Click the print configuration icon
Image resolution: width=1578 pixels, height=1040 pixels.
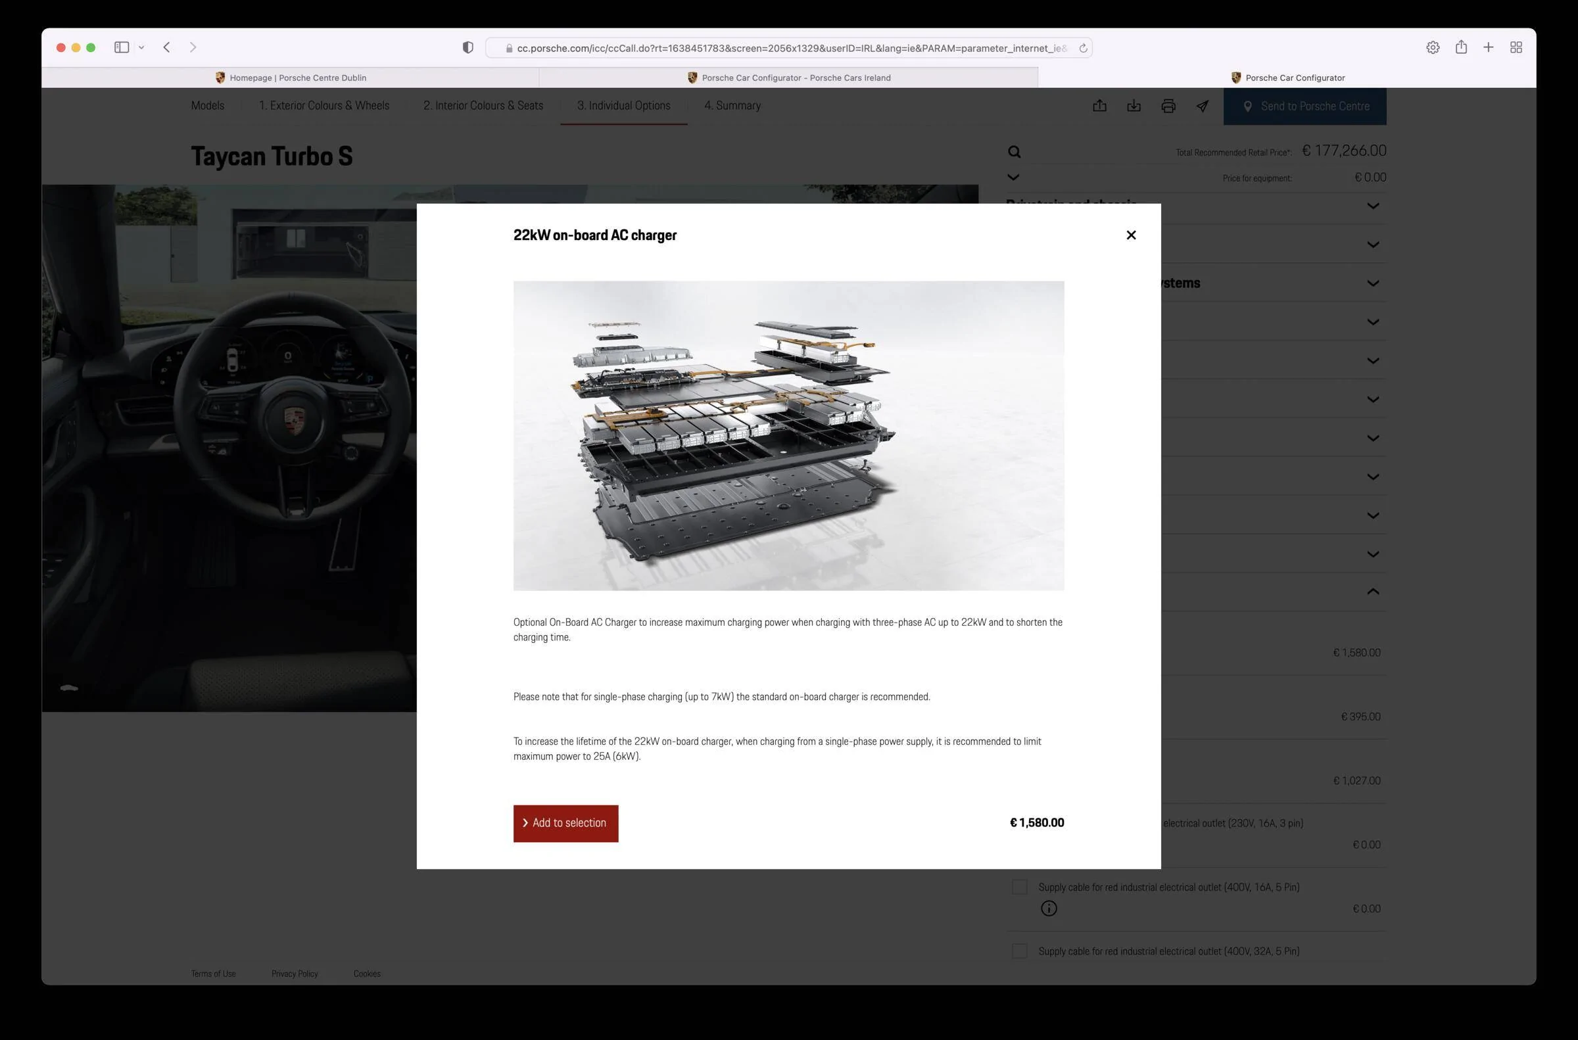coord(1168,106)
